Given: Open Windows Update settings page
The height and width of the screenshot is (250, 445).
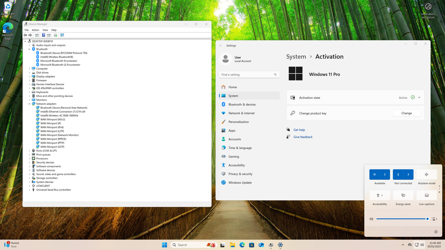Looking at the screenshot, I should (249, 182).
